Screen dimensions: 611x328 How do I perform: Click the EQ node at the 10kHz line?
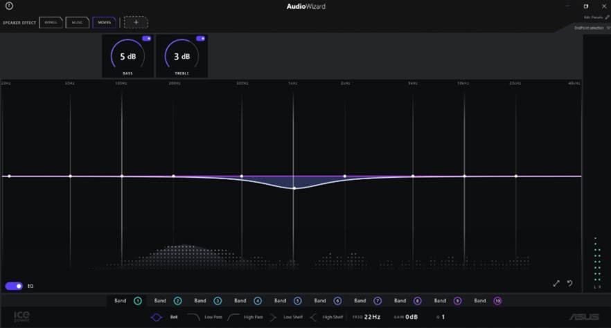[464, 176]
